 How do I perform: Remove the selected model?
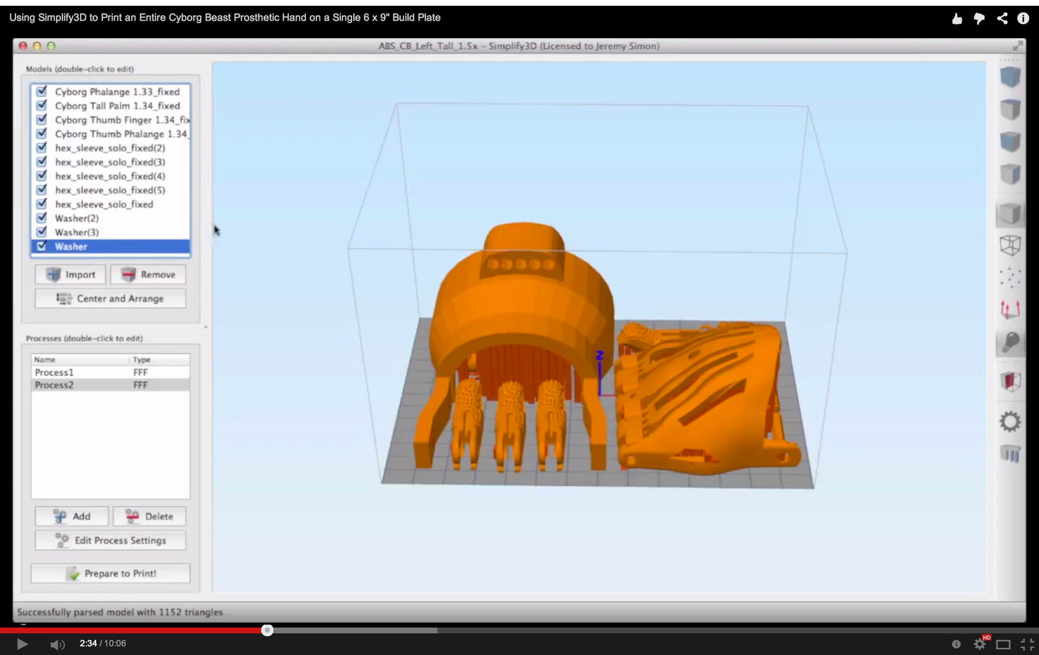point(148,275)
